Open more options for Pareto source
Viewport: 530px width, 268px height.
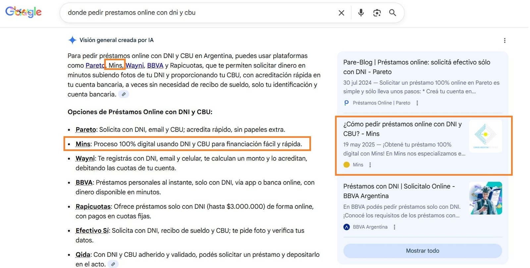click(417, 103)
